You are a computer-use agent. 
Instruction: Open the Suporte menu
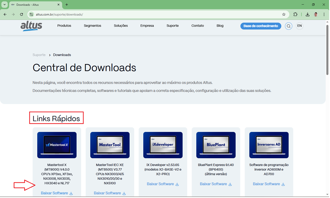[x=172, y=26]
